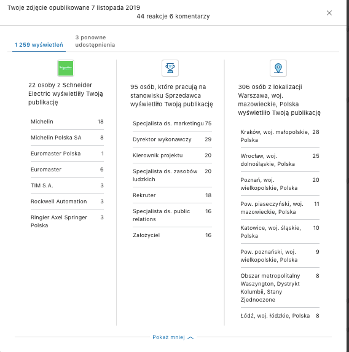Select the Obszar metropolitalny Waszyngton location
Image resolution: width=349 pixels, height=352 pixels.
[x=280, y=287]
